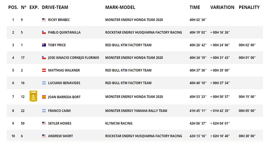Viewport: 271px width, 143px height.
Task: Open rider Ricky Brabec's name
Action: (59, 20)
